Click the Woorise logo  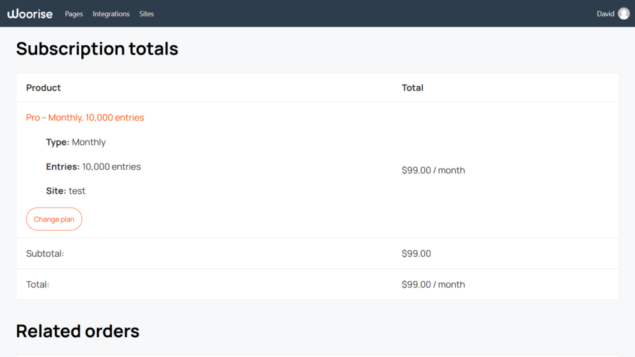click(x=30, y=14)
